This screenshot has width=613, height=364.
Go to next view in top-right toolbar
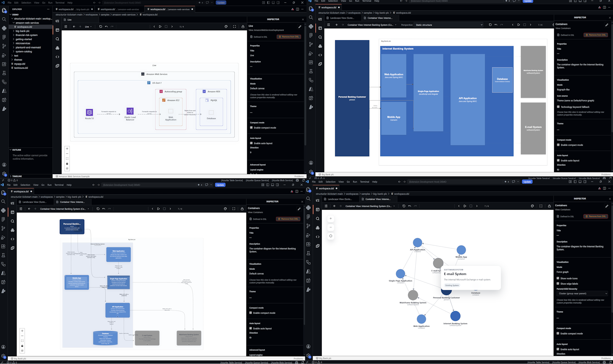click(530, 25)
